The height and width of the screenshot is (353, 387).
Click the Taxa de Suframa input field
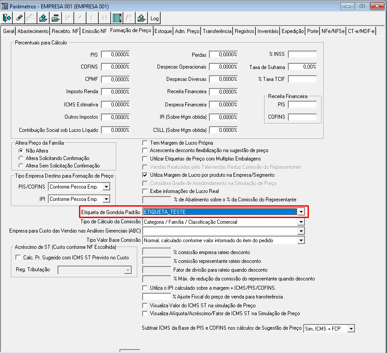(x=302, y=67)
